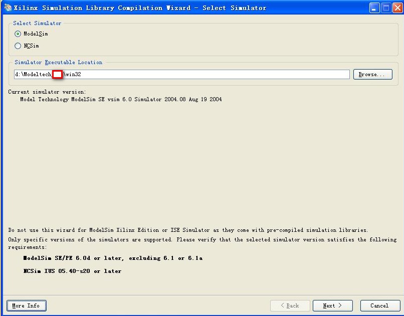Click the 'ModelSim SE/PE 6.0d or later' requirement text
This screenshot has height=316, width=404.
(x=113, y=258)
